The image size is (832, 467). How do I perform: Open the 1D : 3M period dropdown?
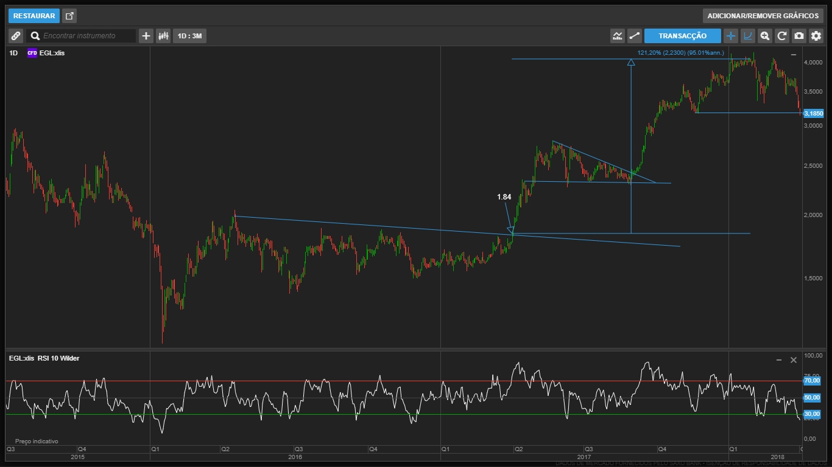189,36
